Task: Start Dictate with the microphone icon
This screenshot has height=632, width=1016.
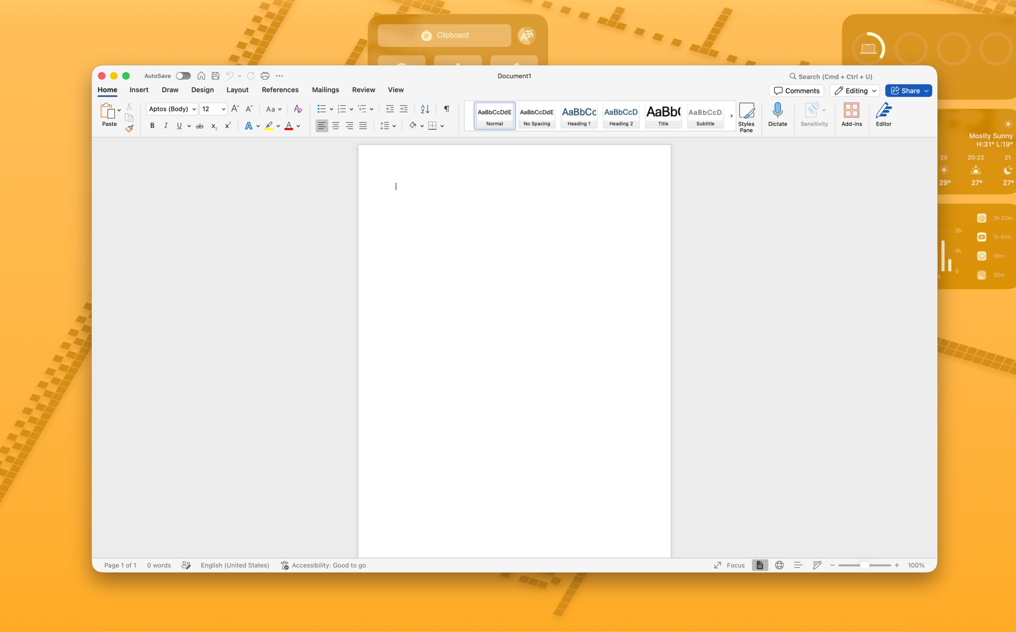Action: tap(778, 115)
